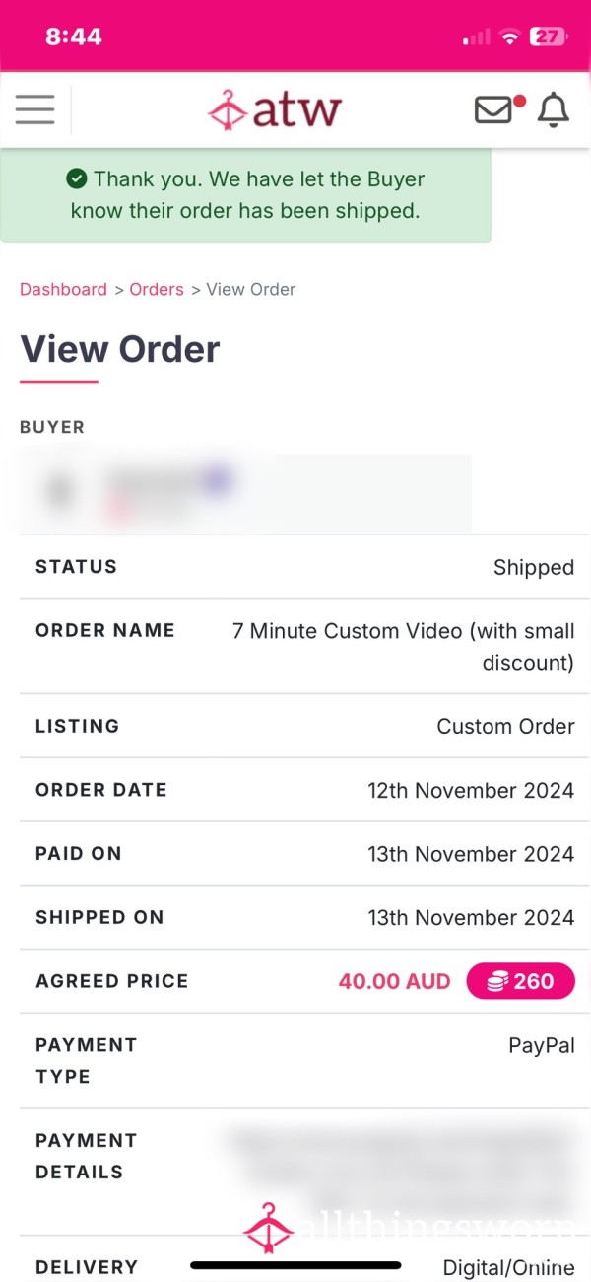Tap the coins 260 badge
The height and width of the screenshot is (1282, 591).
point(520,981)
